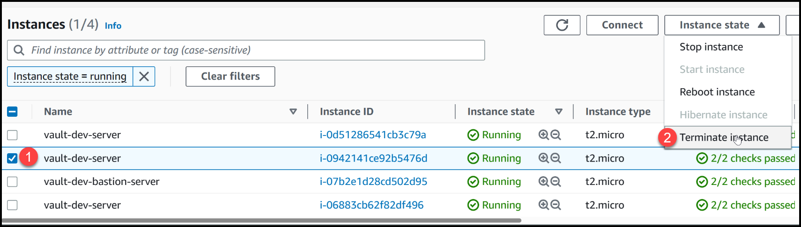
Task: Collapse the Instance state dropdown button
Action: 721,25
